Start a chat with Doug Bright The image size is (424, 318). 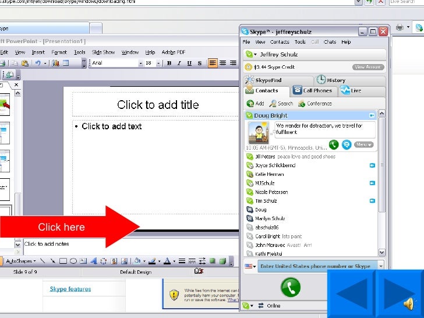[347, 144]
